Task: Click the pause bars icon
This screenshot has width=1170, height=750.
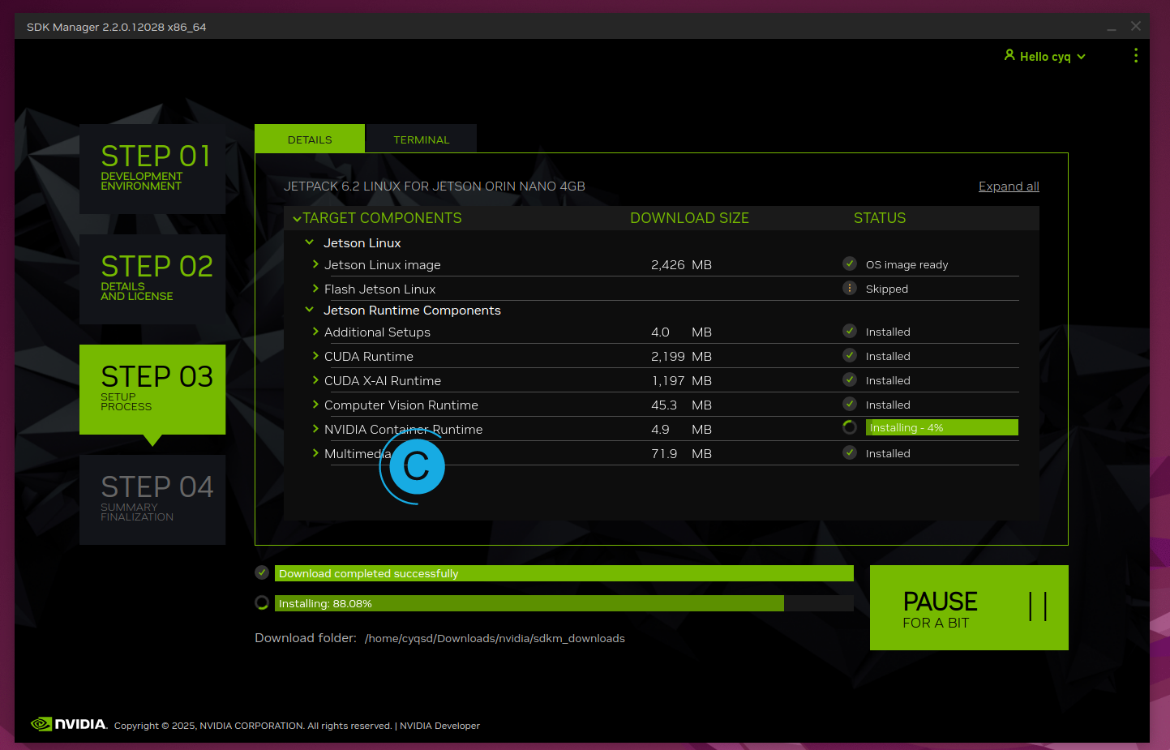Action: click(x=1038, y=606)
